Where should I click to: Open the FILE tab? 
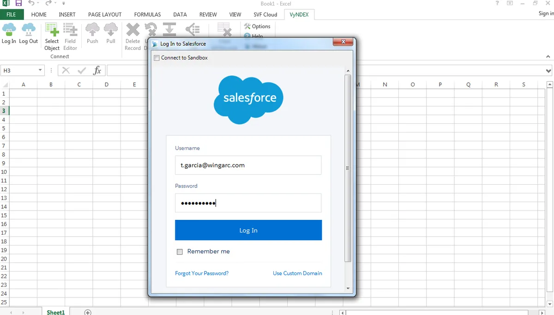(11, 14)
